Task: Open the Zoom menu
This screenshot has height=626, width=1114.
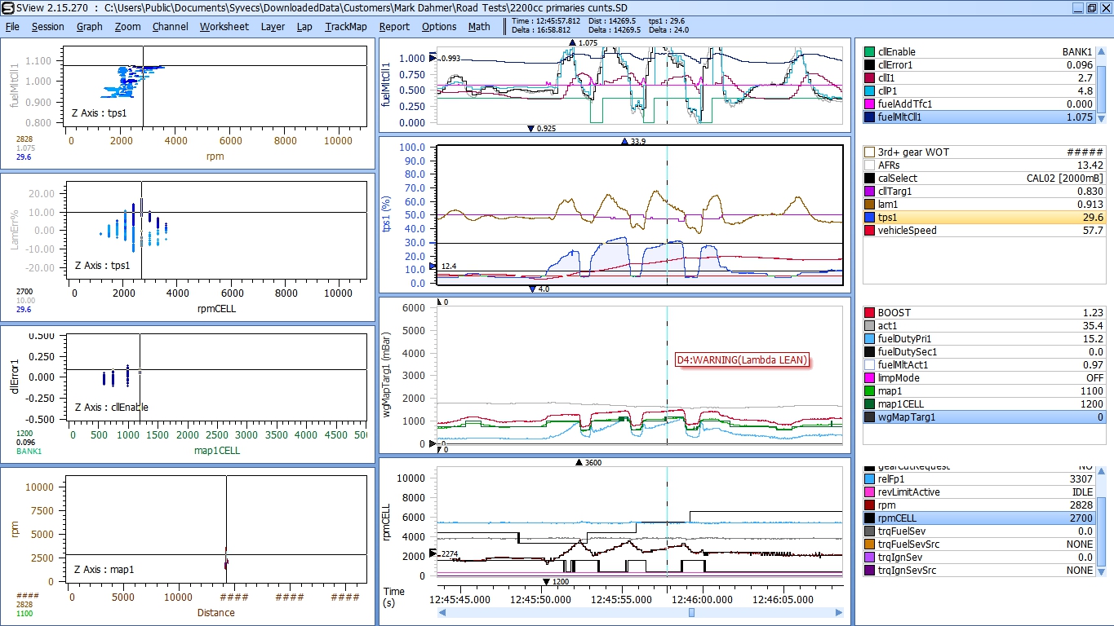Action: [127, 26]
